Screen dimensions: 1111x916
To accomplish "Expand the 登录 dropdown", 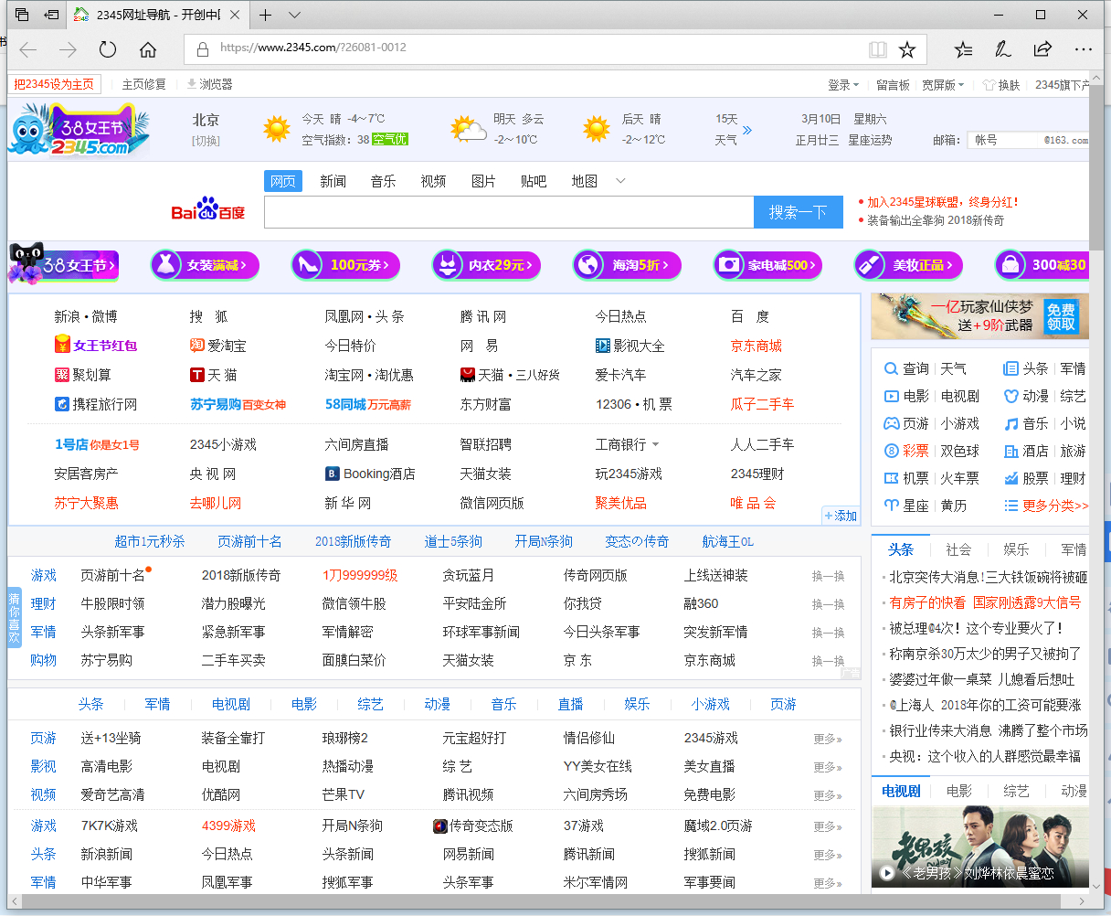I will point(843,85).
